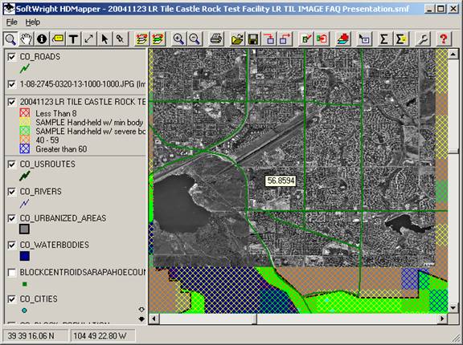Screen dimensions: 463x345
Task: Open help with red question mark
Action: (443, 39)
